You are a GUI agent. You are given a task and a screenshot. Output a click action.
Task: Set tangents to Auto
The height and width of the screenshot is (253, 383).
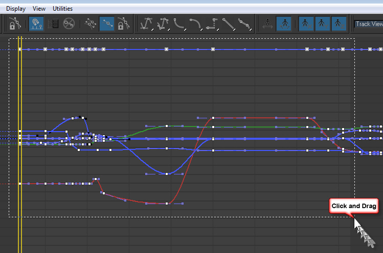coord(147,24)
